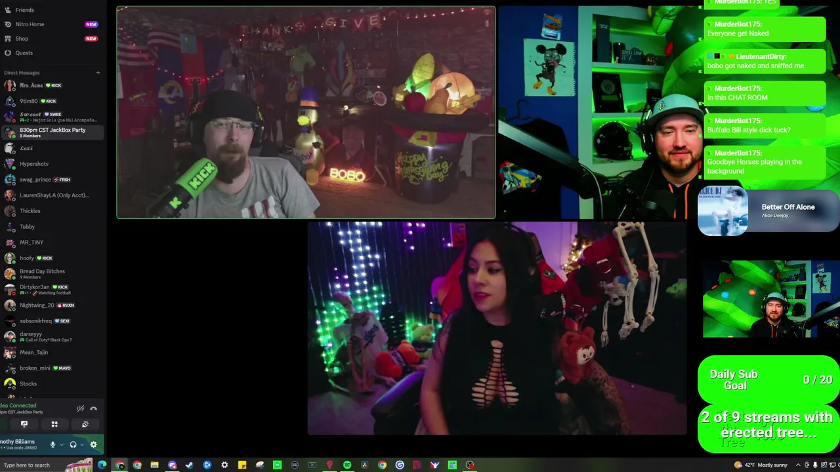Open Sticky Notes from the taskbar
This screenshot has width=840, height=472.
(x=242, y=465)
